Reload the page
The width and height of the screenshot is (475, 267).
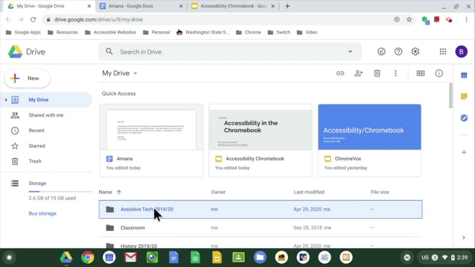tap(33, 20)
